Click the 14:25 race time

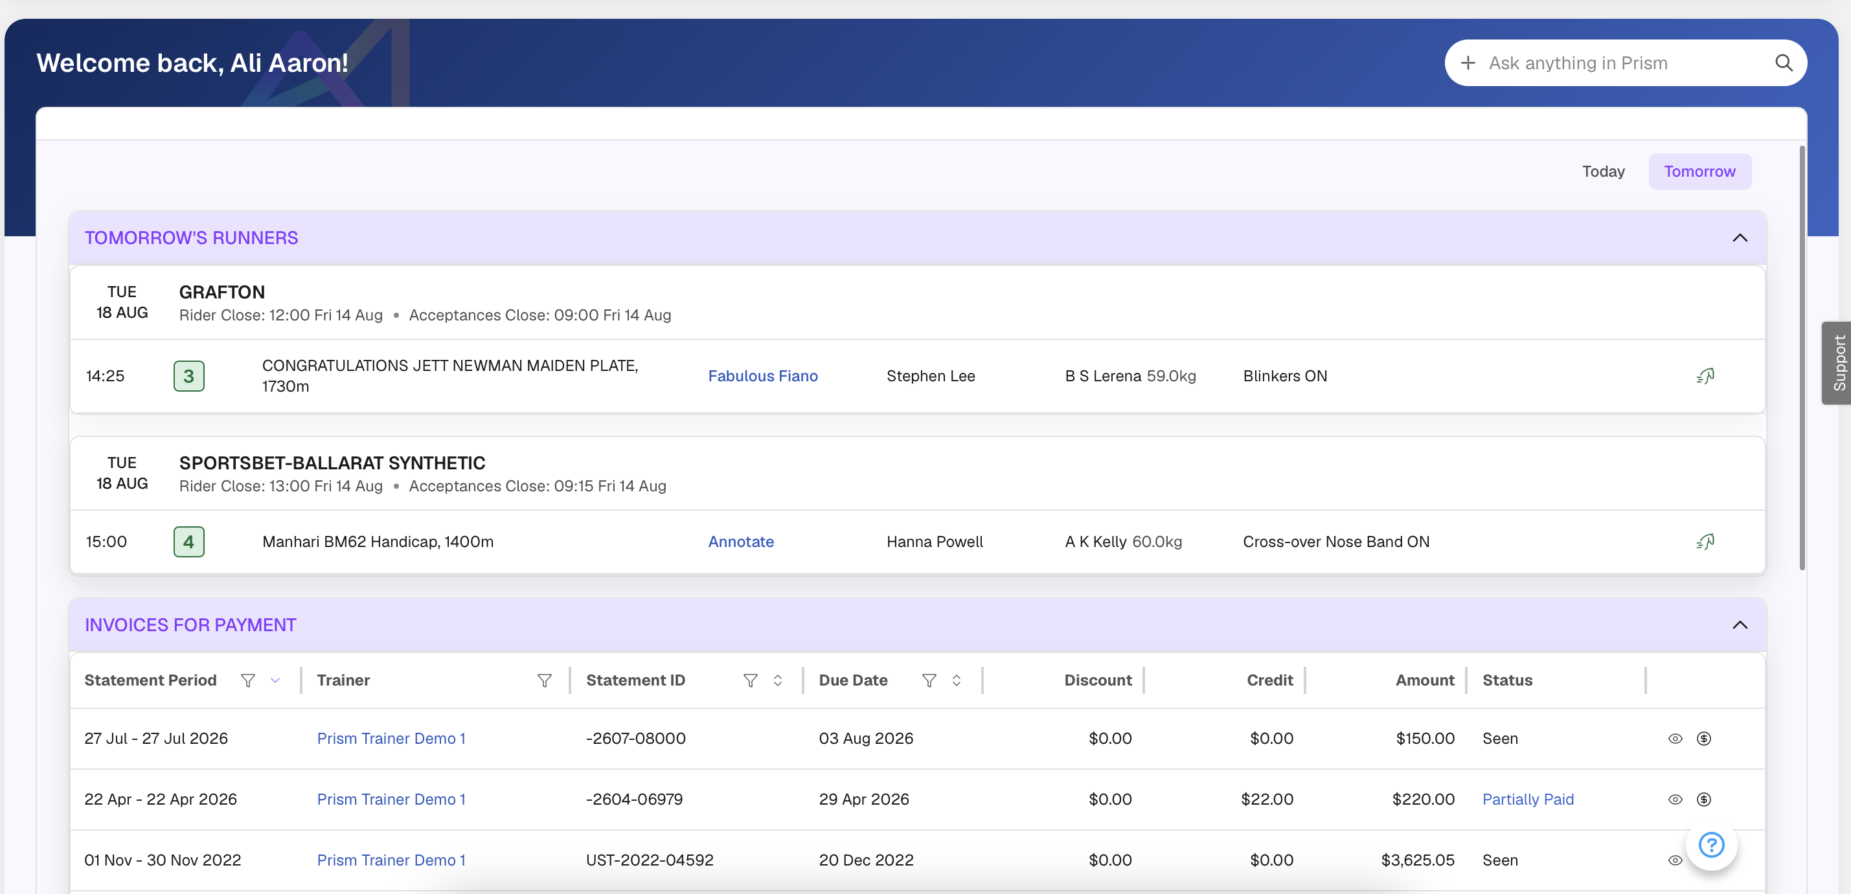pos(105,375)
